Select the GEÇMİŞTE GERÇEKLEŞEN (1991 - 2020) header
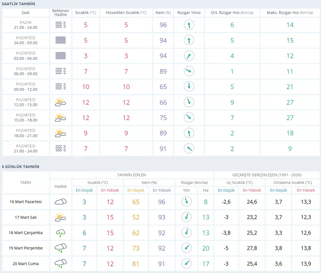The width and height of the screenshot is (321, 273). click(267, 175)
